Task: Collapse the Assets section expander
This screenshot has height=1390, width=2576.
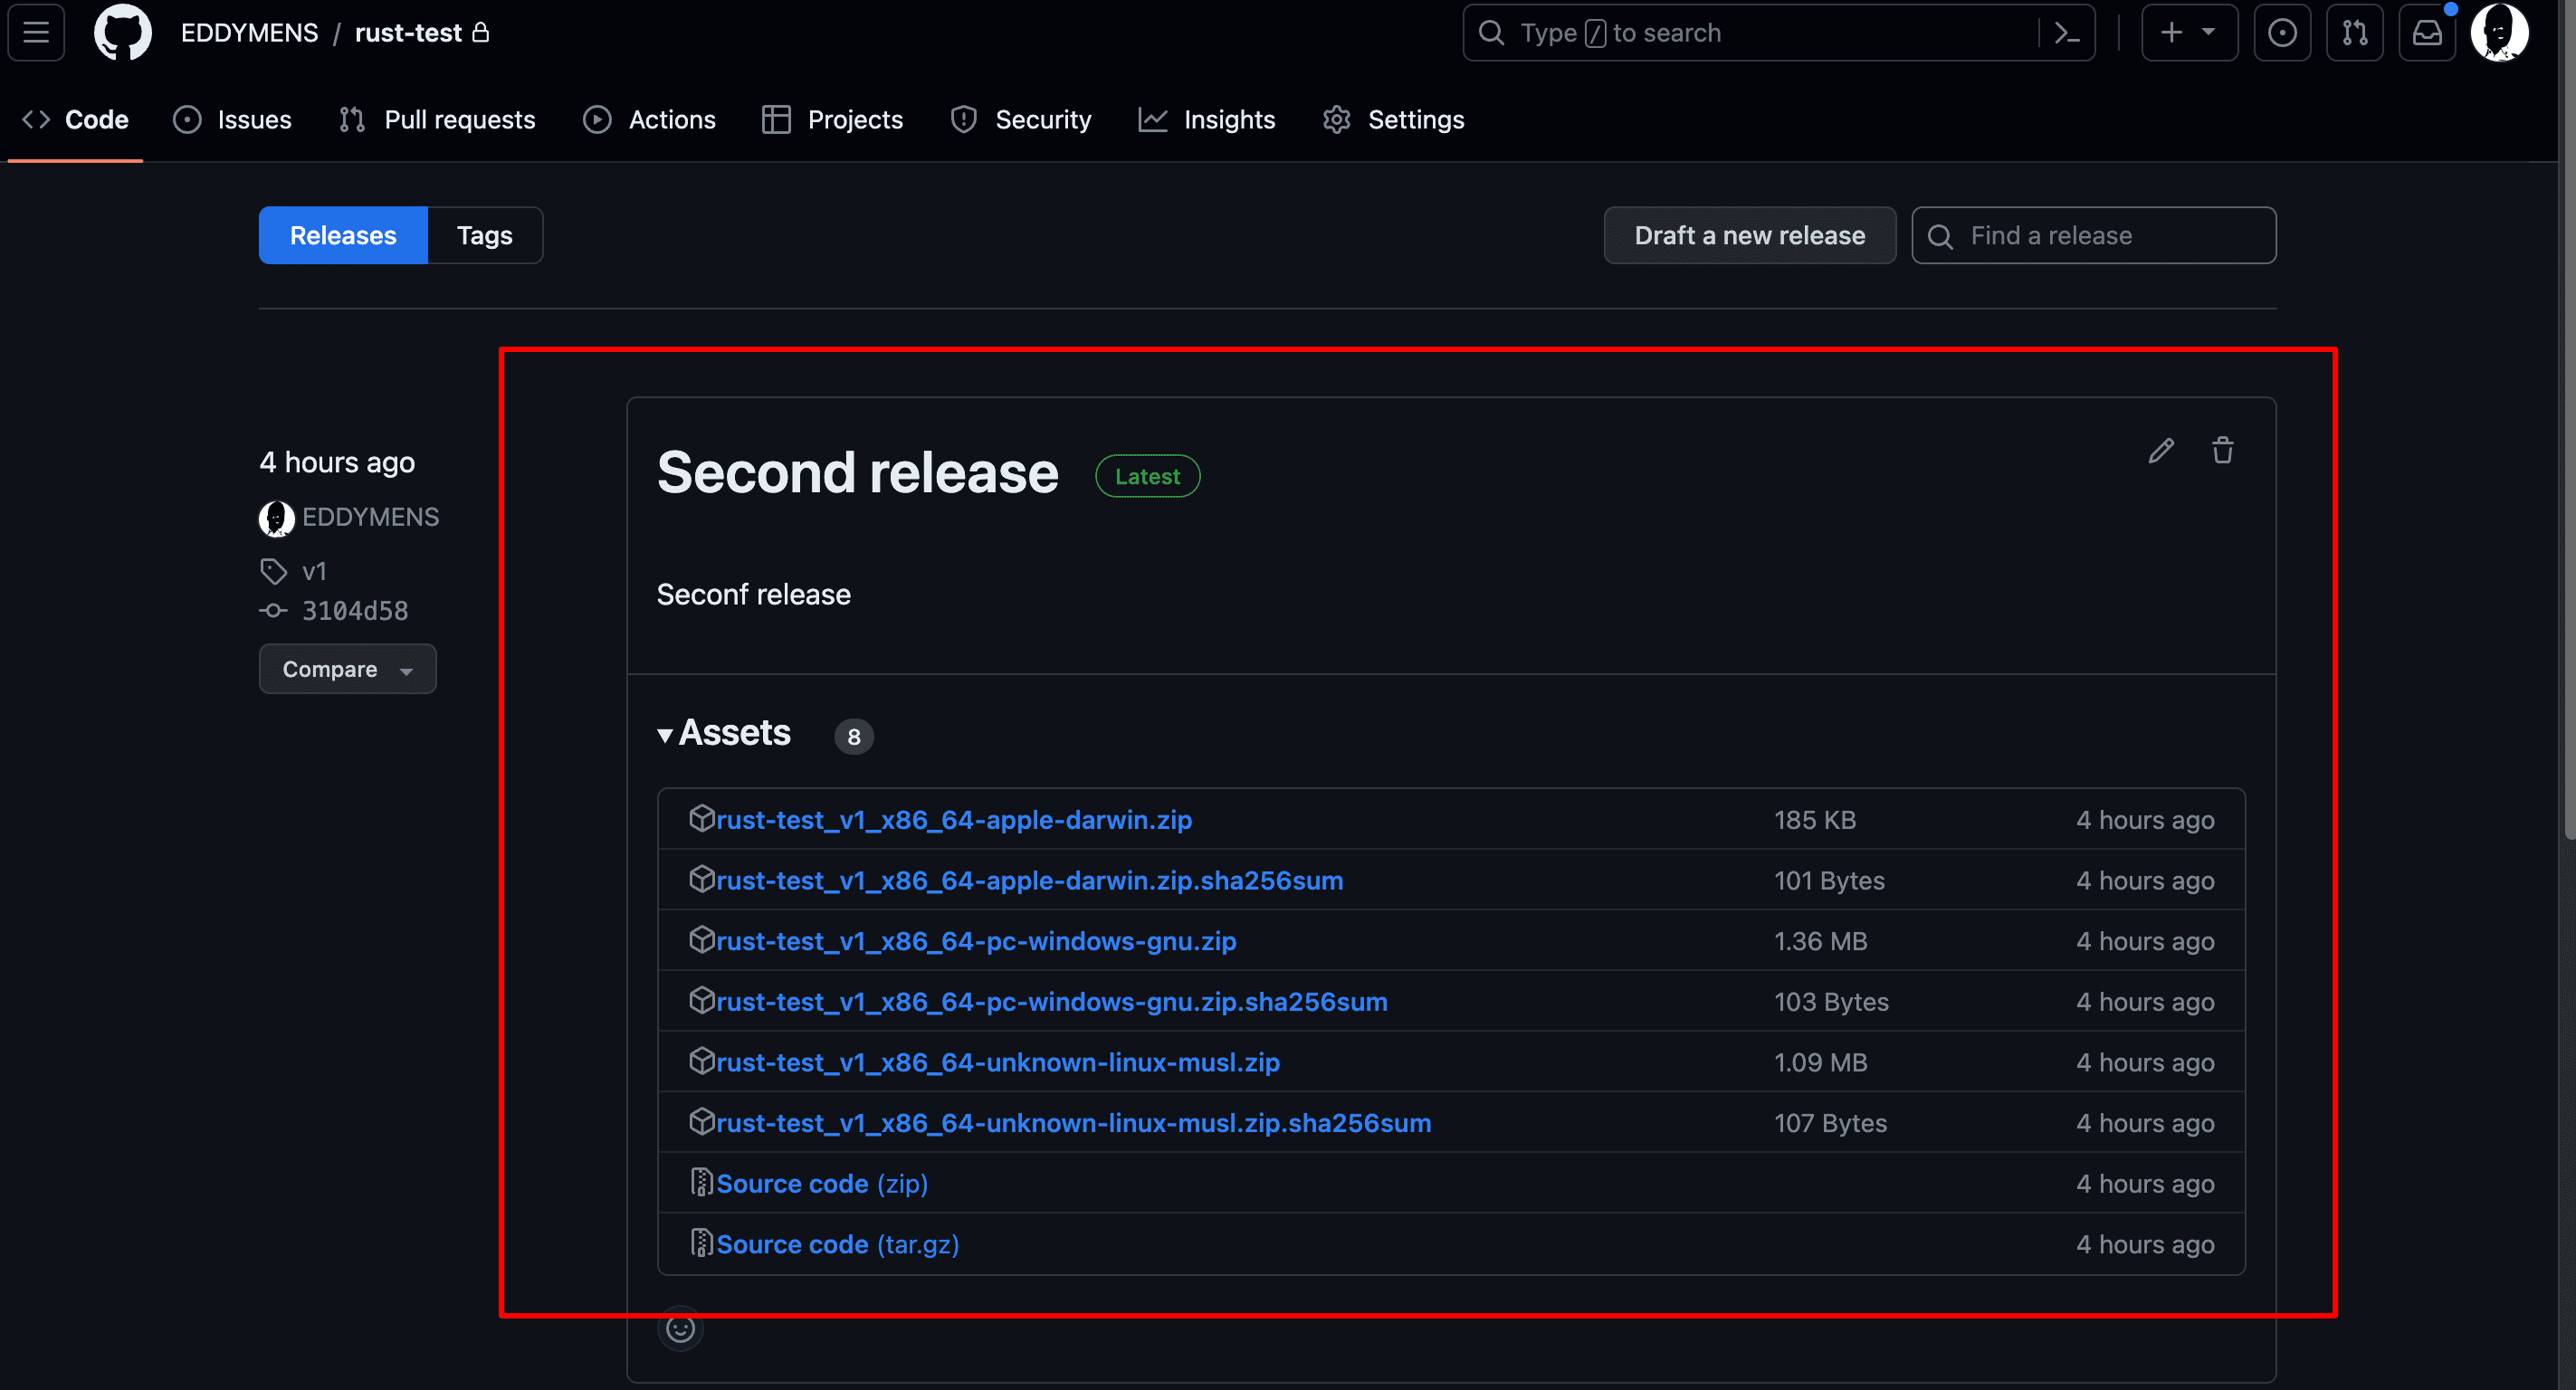Action: [x=668, y=735]
